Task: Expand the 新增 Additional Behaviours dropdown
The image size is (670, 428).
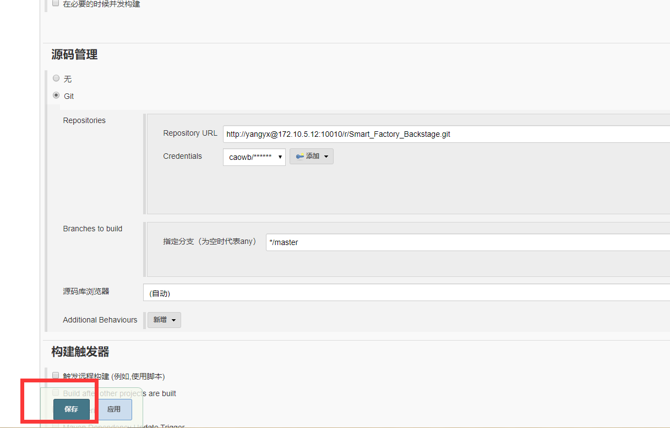Action: click(x=164, y=320)
